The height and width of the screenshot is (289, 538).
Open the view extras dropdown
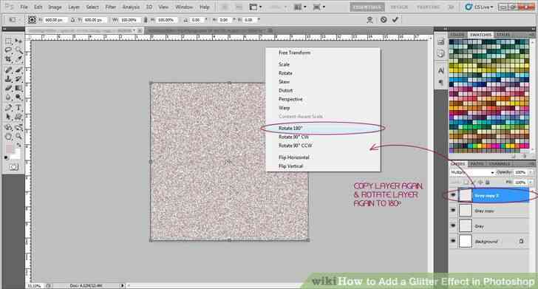[255, 7]
